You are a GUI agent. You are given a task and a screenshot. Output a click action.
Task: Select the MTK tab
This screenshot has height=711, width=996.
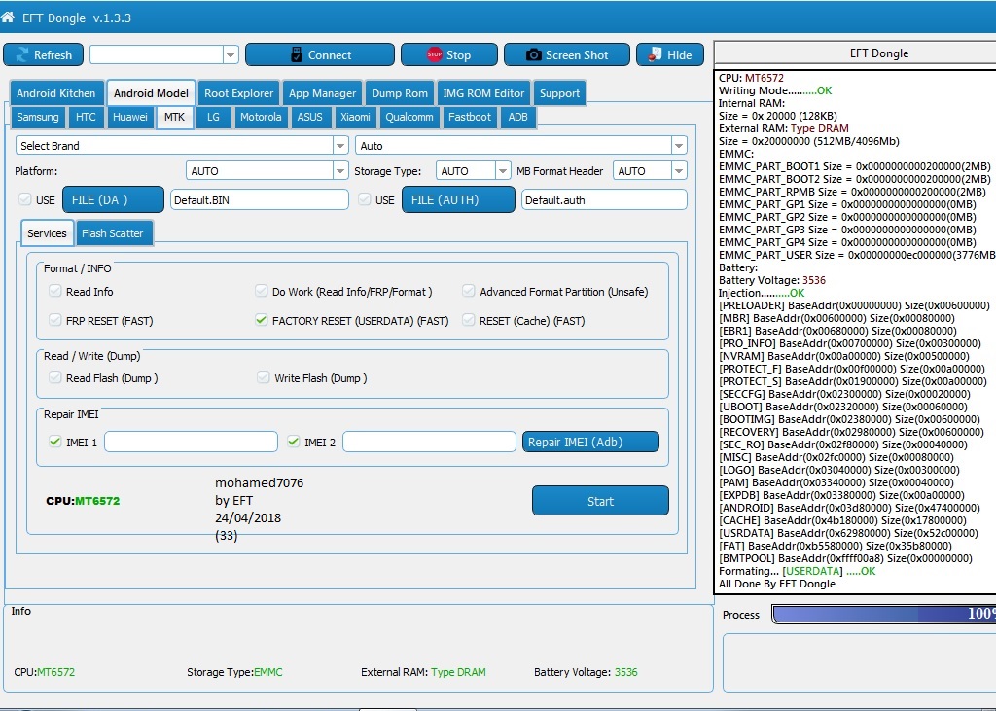tap(175, 117)
